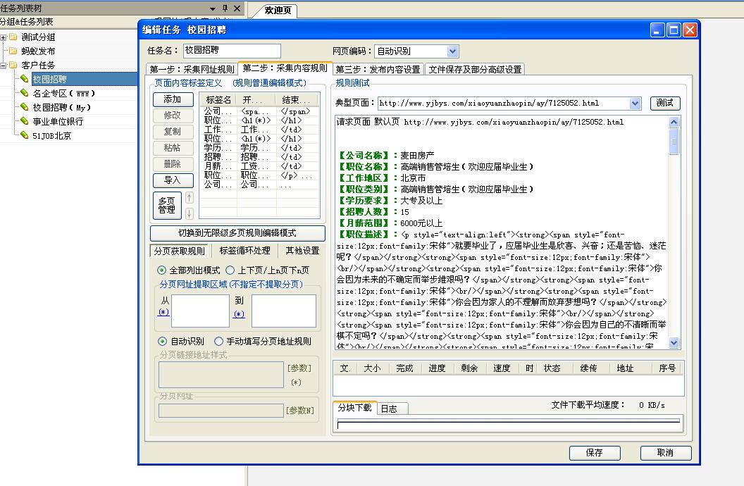Click the 多页管理 button
The image size is (744, 486).
[x=167, y=205]
